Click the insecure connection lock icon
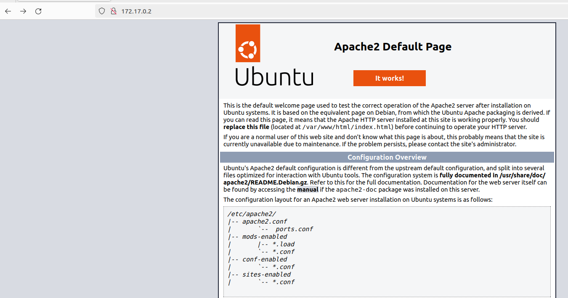Screen dimensions: 568x298 click(113, 11)
